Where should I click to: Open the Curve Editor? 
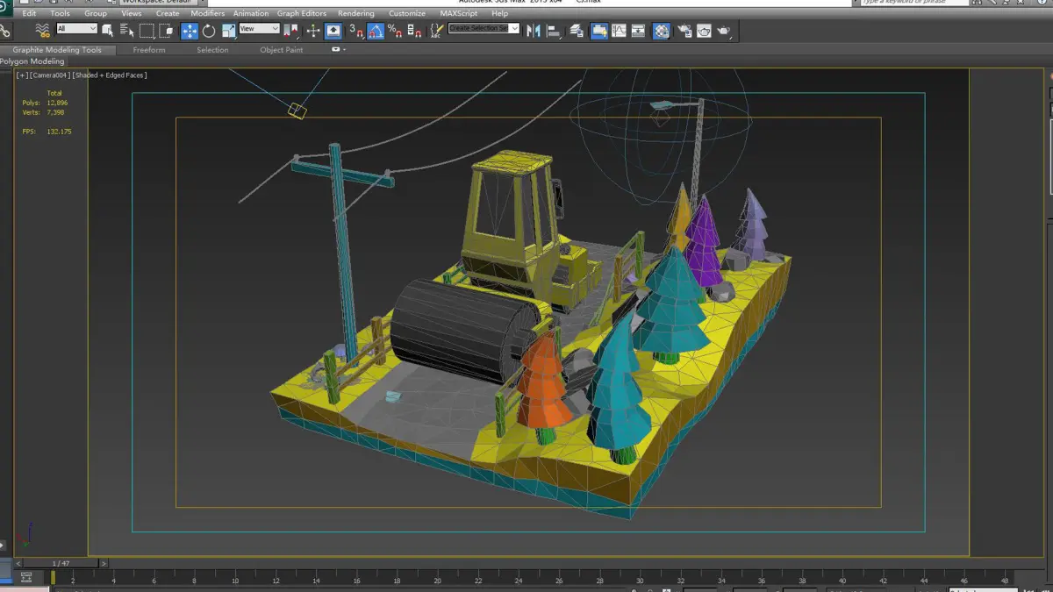tap(619, 32)
